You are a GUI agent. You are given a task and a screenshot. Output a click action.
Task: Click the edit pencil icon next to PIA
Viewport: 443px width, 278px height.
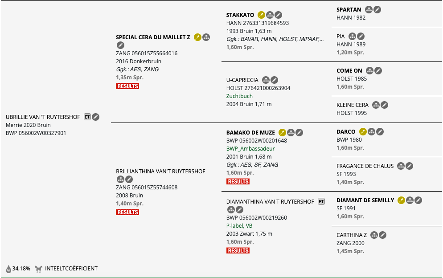pos(361,37)
